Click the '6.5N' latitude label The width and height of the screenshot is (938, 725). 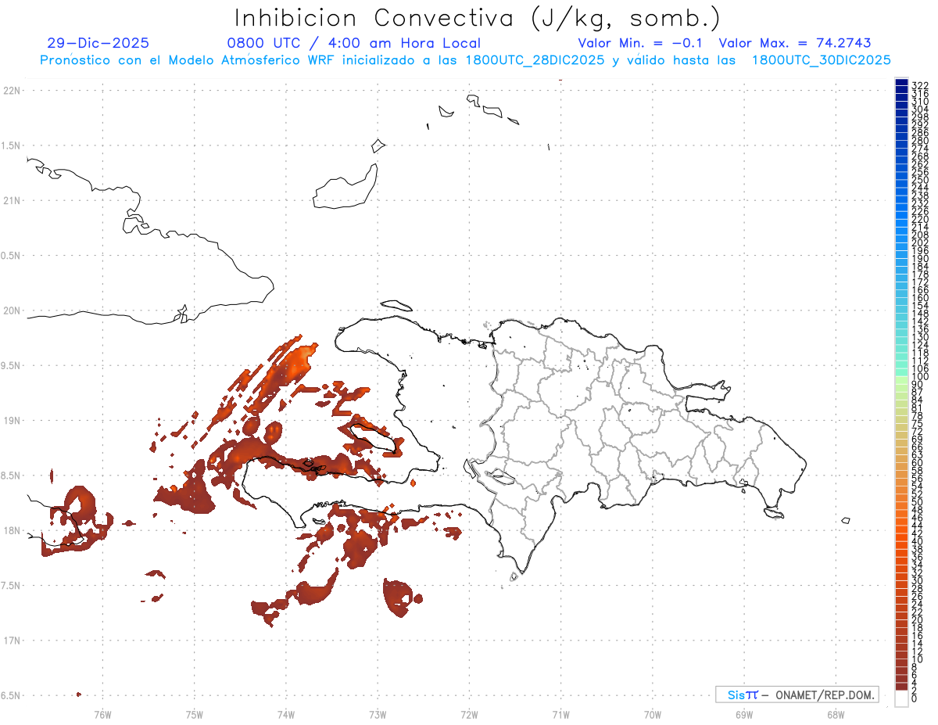click(11, 695)
